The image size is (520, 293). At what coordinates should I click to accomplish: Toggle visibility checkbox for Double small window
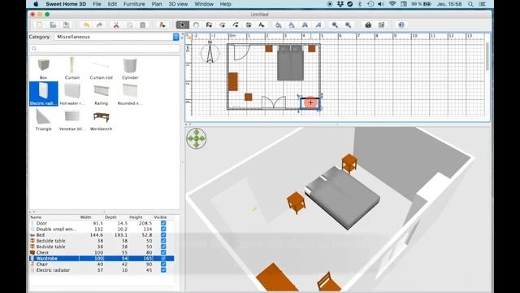[163, 229]
